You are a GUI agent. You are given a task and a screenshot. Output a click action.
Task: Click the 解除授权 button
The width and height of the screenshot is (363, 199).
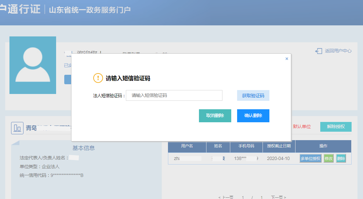click(335, 127)
